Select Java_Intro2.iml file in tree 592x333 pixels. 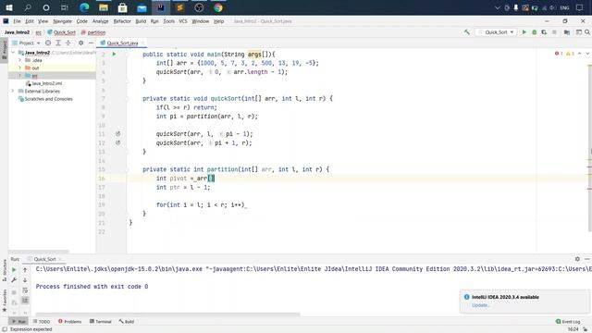tap(47, 83)
